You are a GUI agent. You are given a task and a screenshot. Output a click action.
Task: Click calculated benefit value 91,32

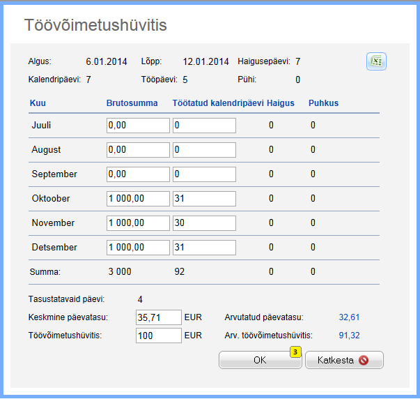click(348, 336)
